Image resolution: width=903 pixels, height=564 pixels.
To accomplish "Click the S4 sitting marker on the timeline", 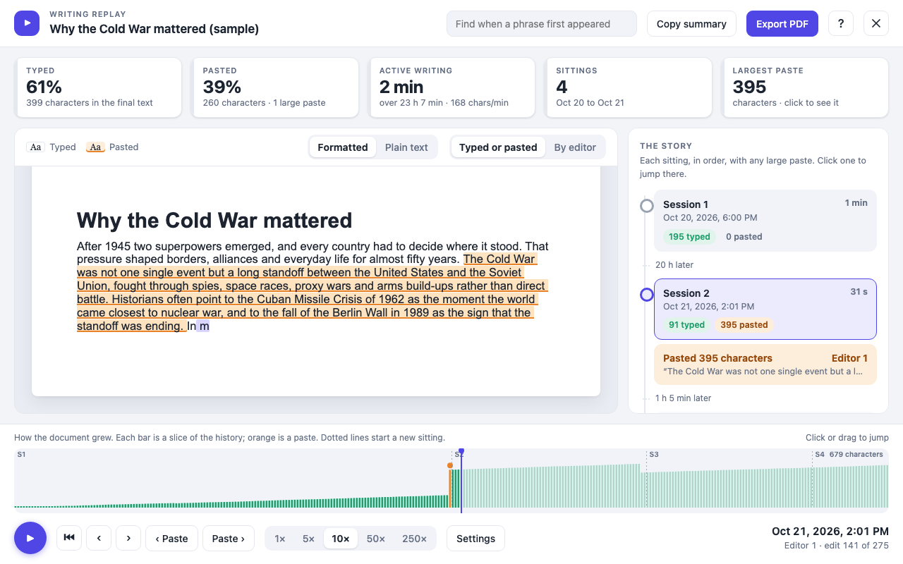I will pyautogui.click(x=819, y=455).
